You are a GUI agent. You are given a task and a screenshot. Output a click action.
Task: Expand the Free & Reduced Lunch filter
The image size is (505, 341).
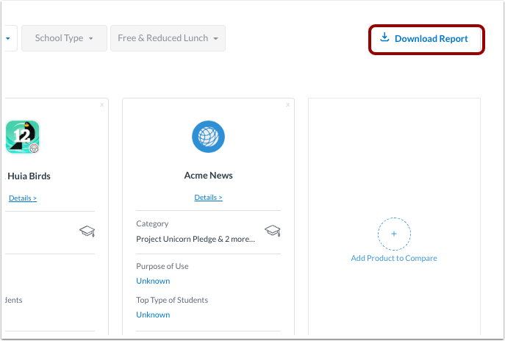pyautogui.click(x=168, y=38)
